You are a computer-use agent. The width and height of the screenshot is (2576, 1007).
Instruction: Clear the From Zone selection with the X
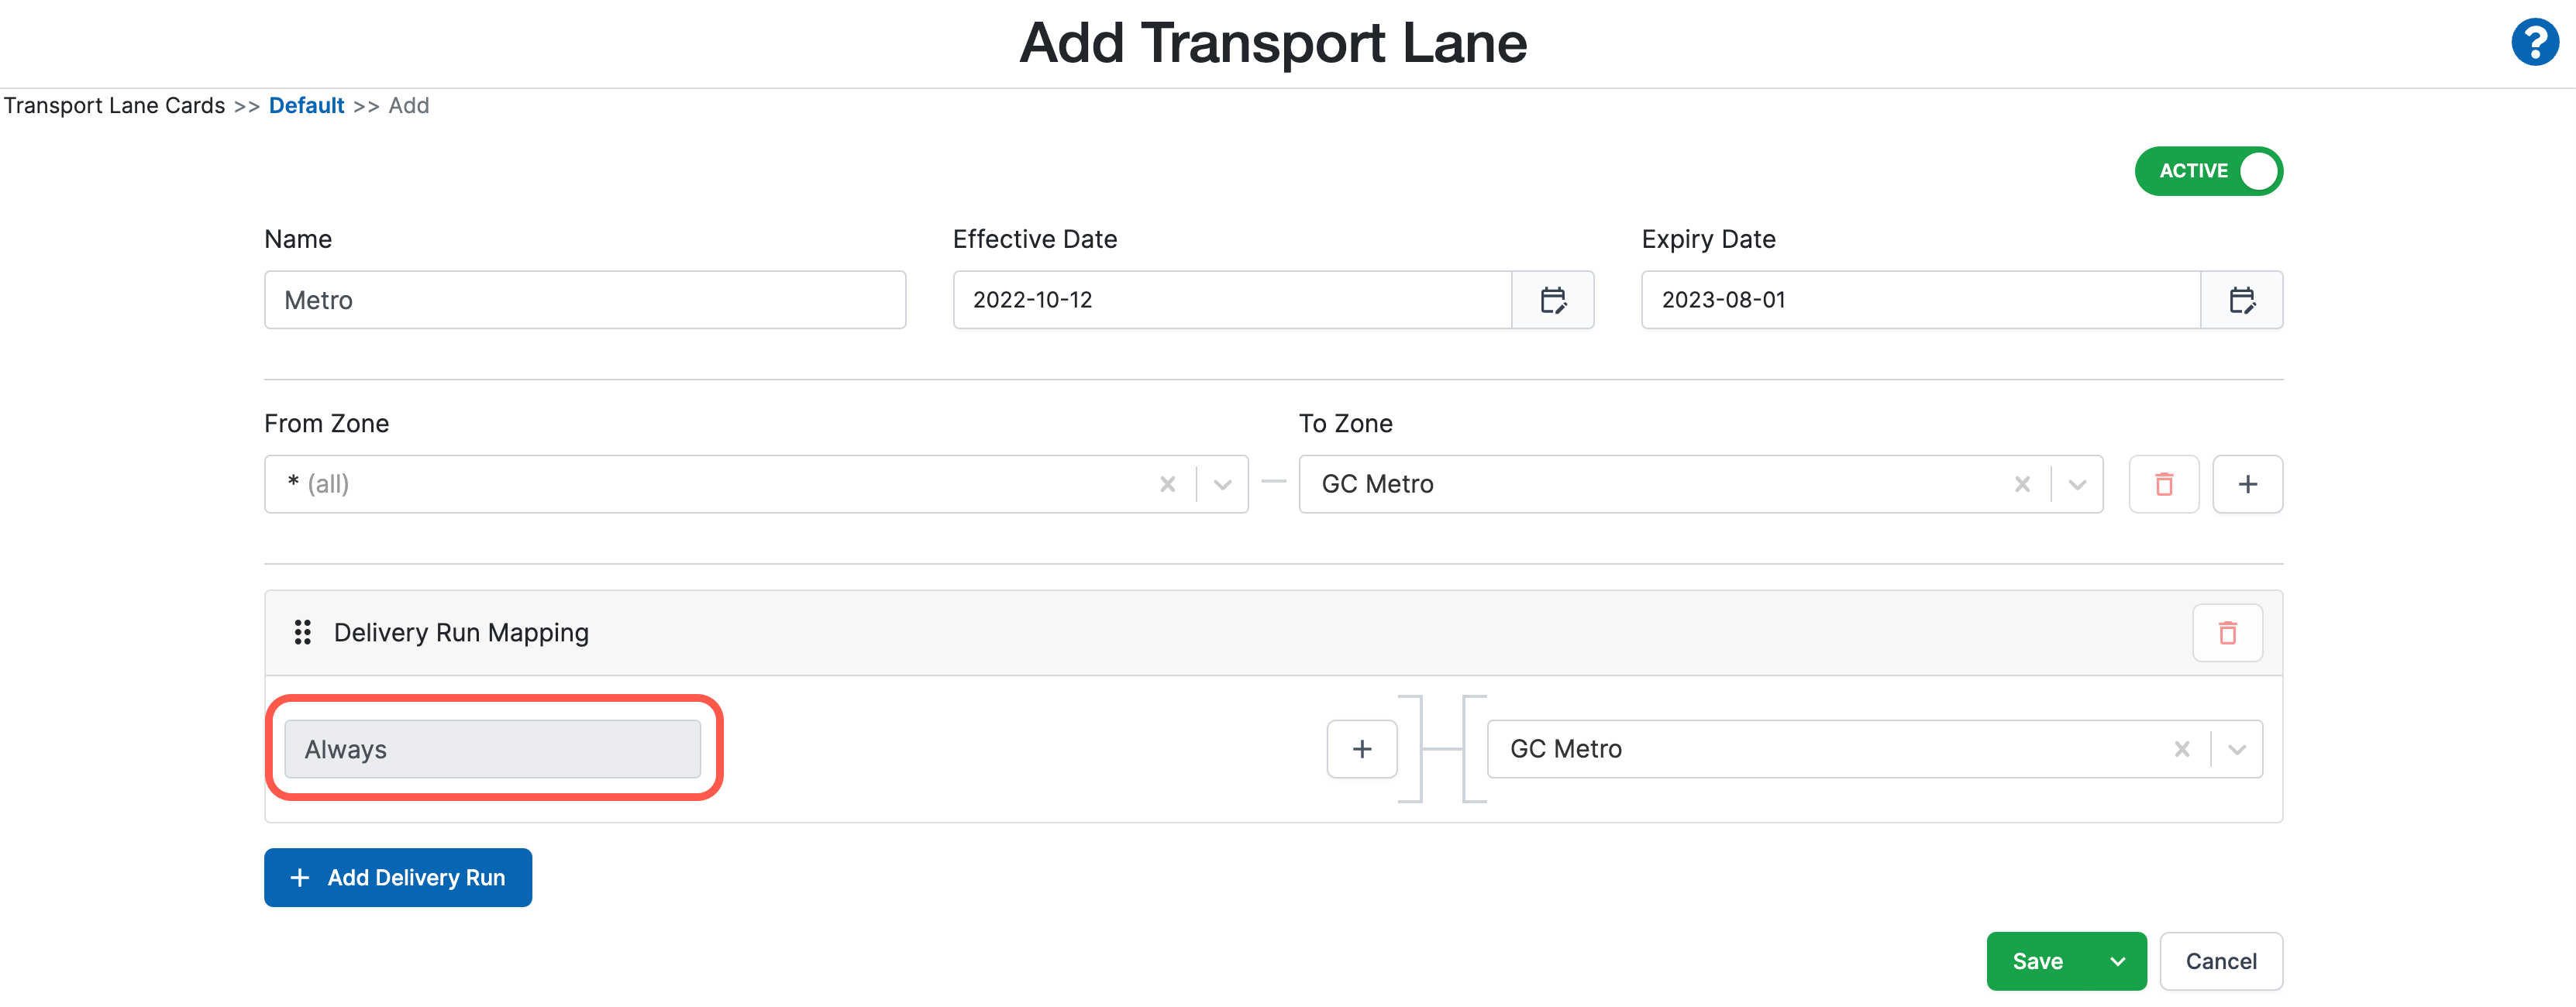(1167, 484)
